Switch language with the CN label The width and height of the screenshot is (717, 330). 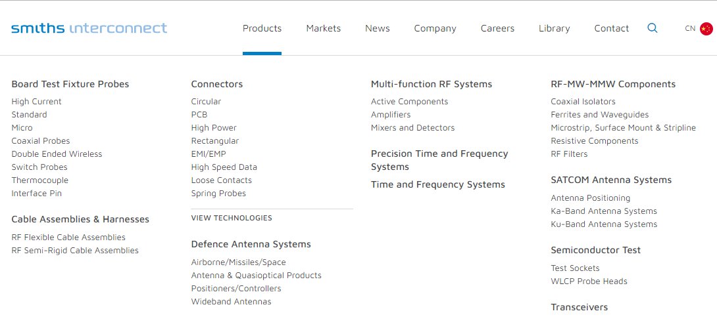pyautogui.click(x=690, y=28)
